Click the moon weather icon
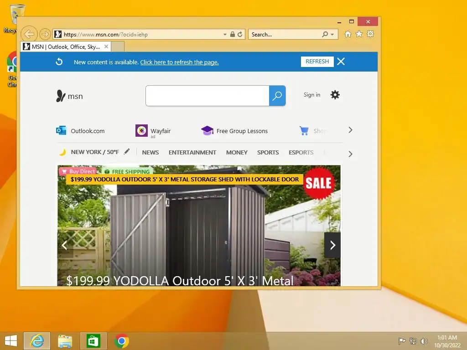This screenshot has height=350, width=467. coord(62,152)
